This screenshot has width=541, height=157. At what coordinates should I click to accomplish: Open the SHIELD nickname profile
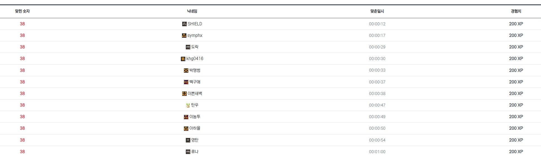(x=195, y=24)
